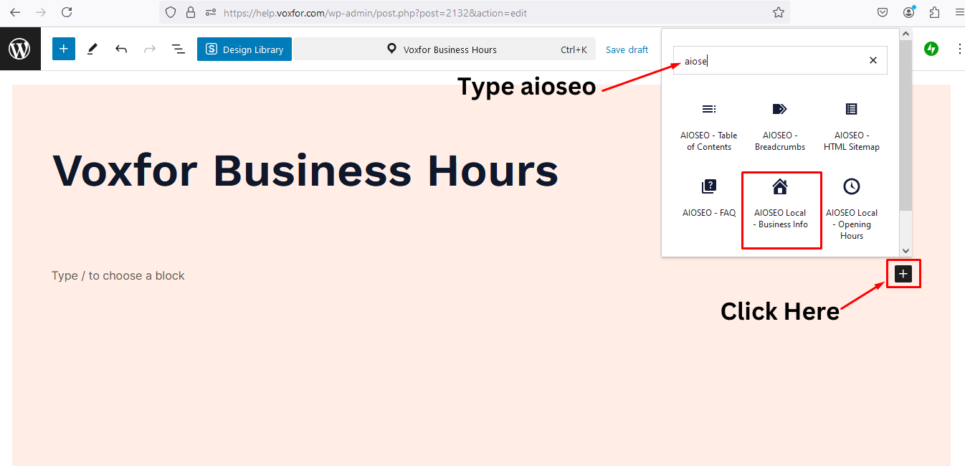Insert the AIOSEO Breadcrumbs block
Viewport: 965px width, 466px height.
point(779,125)
